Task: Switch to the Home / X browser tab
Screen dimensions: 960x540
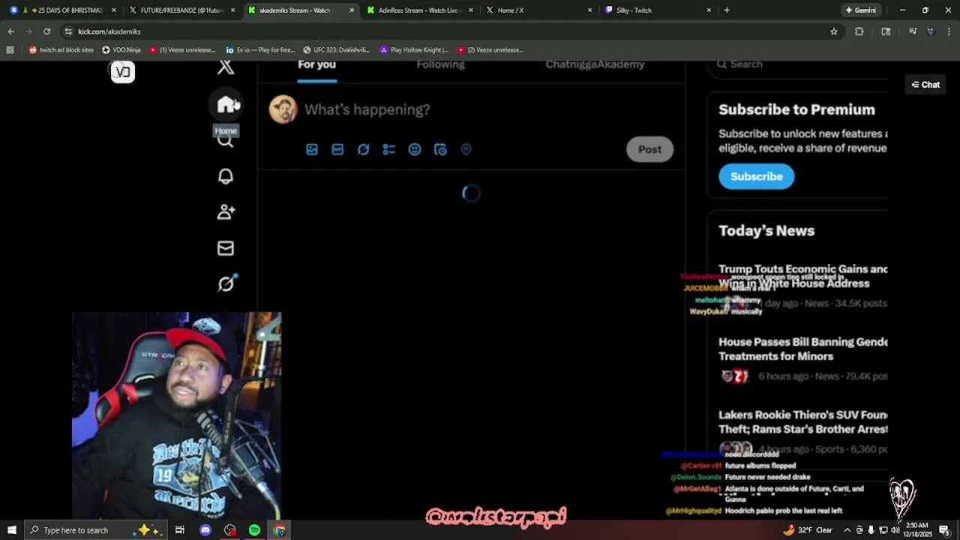Action: point(538,10)
